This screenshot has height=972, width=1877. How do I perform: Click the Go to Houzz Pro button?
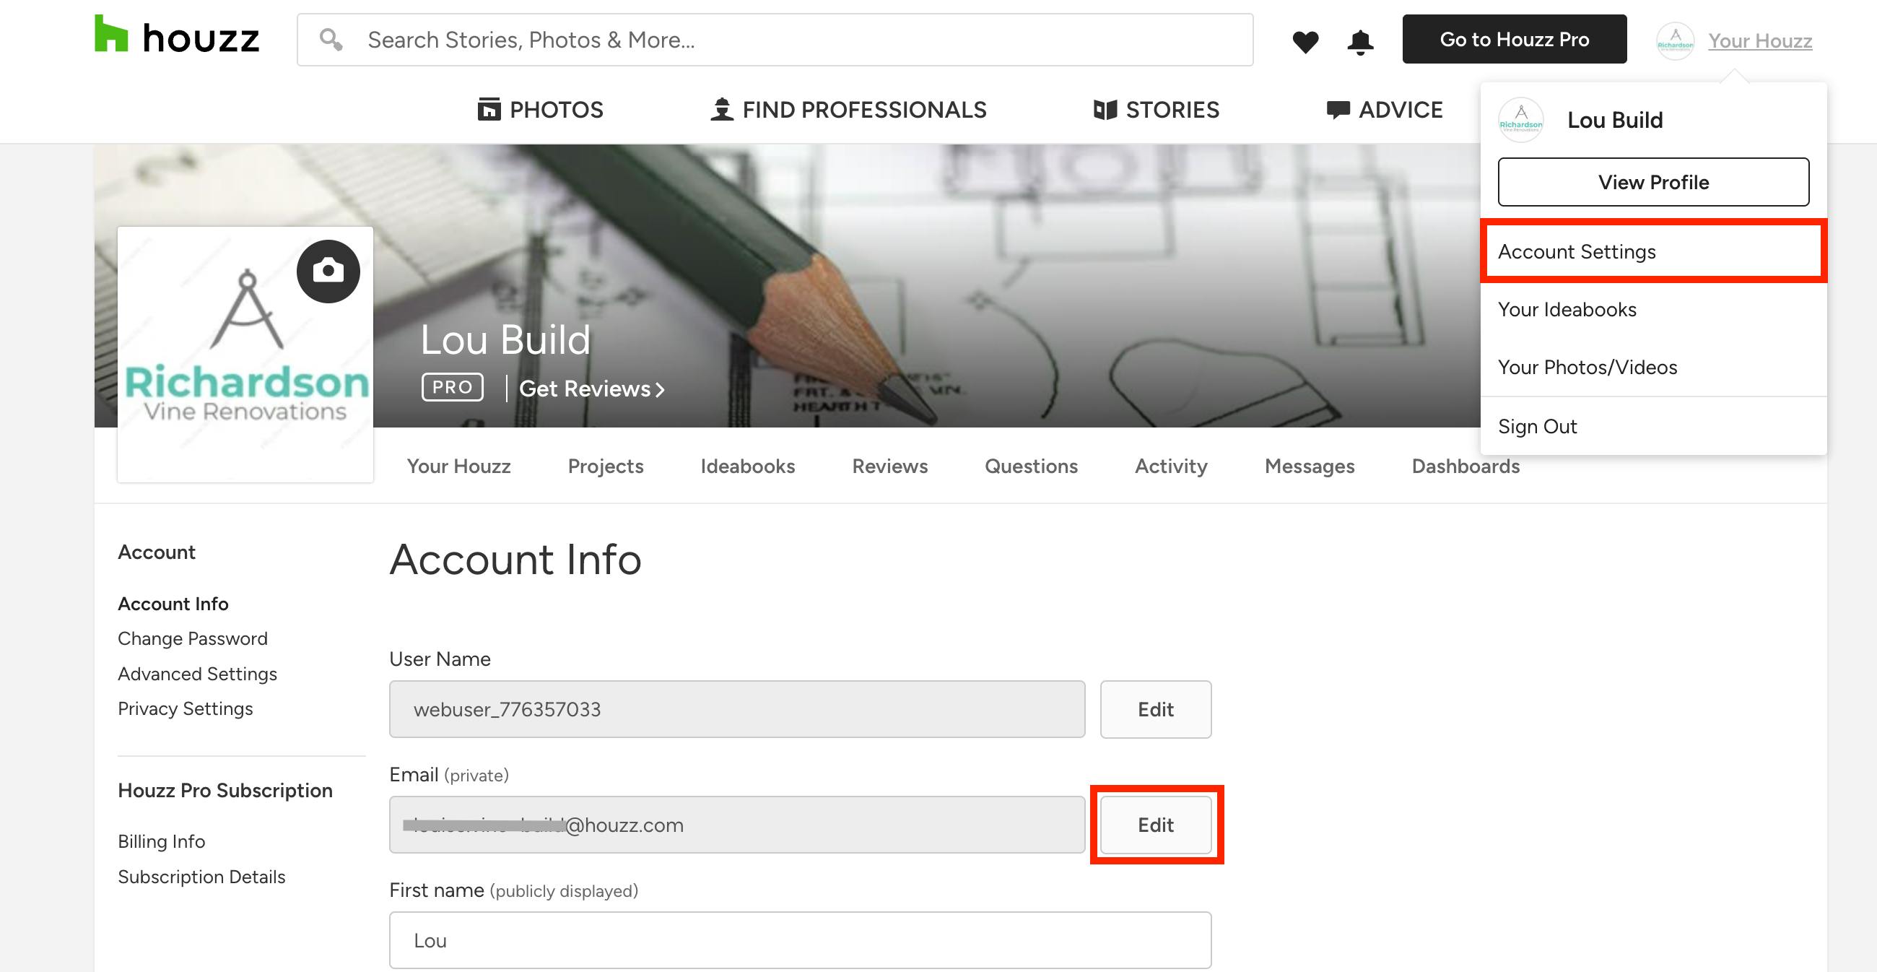pos(1514,39)
